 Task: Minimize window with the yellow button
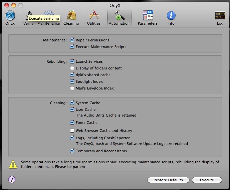click(14, 5)
